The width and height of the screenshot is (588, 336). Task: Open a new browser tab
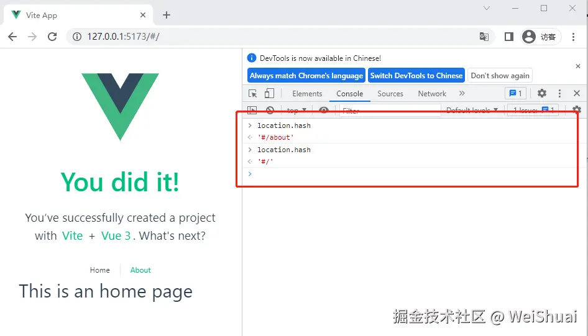pos(167,15)
